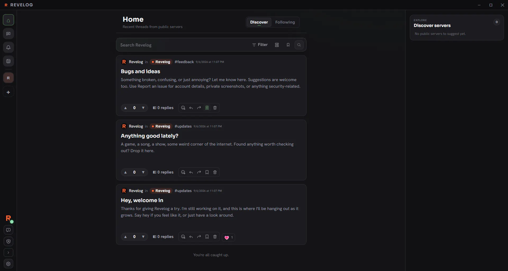Image resolution: width=508 pixels, height=271 pixels.
Task: Open the messages icon in sidebar
Action: tap(8, 34)
